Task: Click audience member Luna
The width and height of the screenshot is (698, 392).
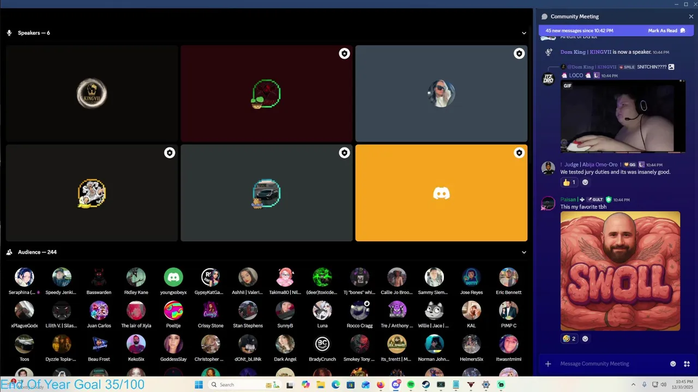Action: (x=322, y=315)
